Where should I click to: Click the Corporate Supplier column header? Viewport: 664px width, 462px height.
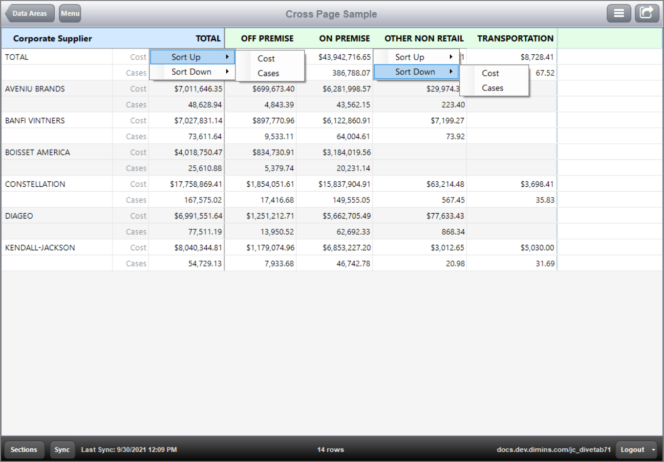point(52,39)
